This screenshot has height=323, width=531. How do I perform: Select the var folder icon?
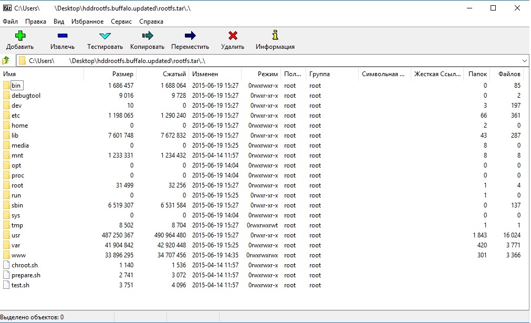point(6,245)
